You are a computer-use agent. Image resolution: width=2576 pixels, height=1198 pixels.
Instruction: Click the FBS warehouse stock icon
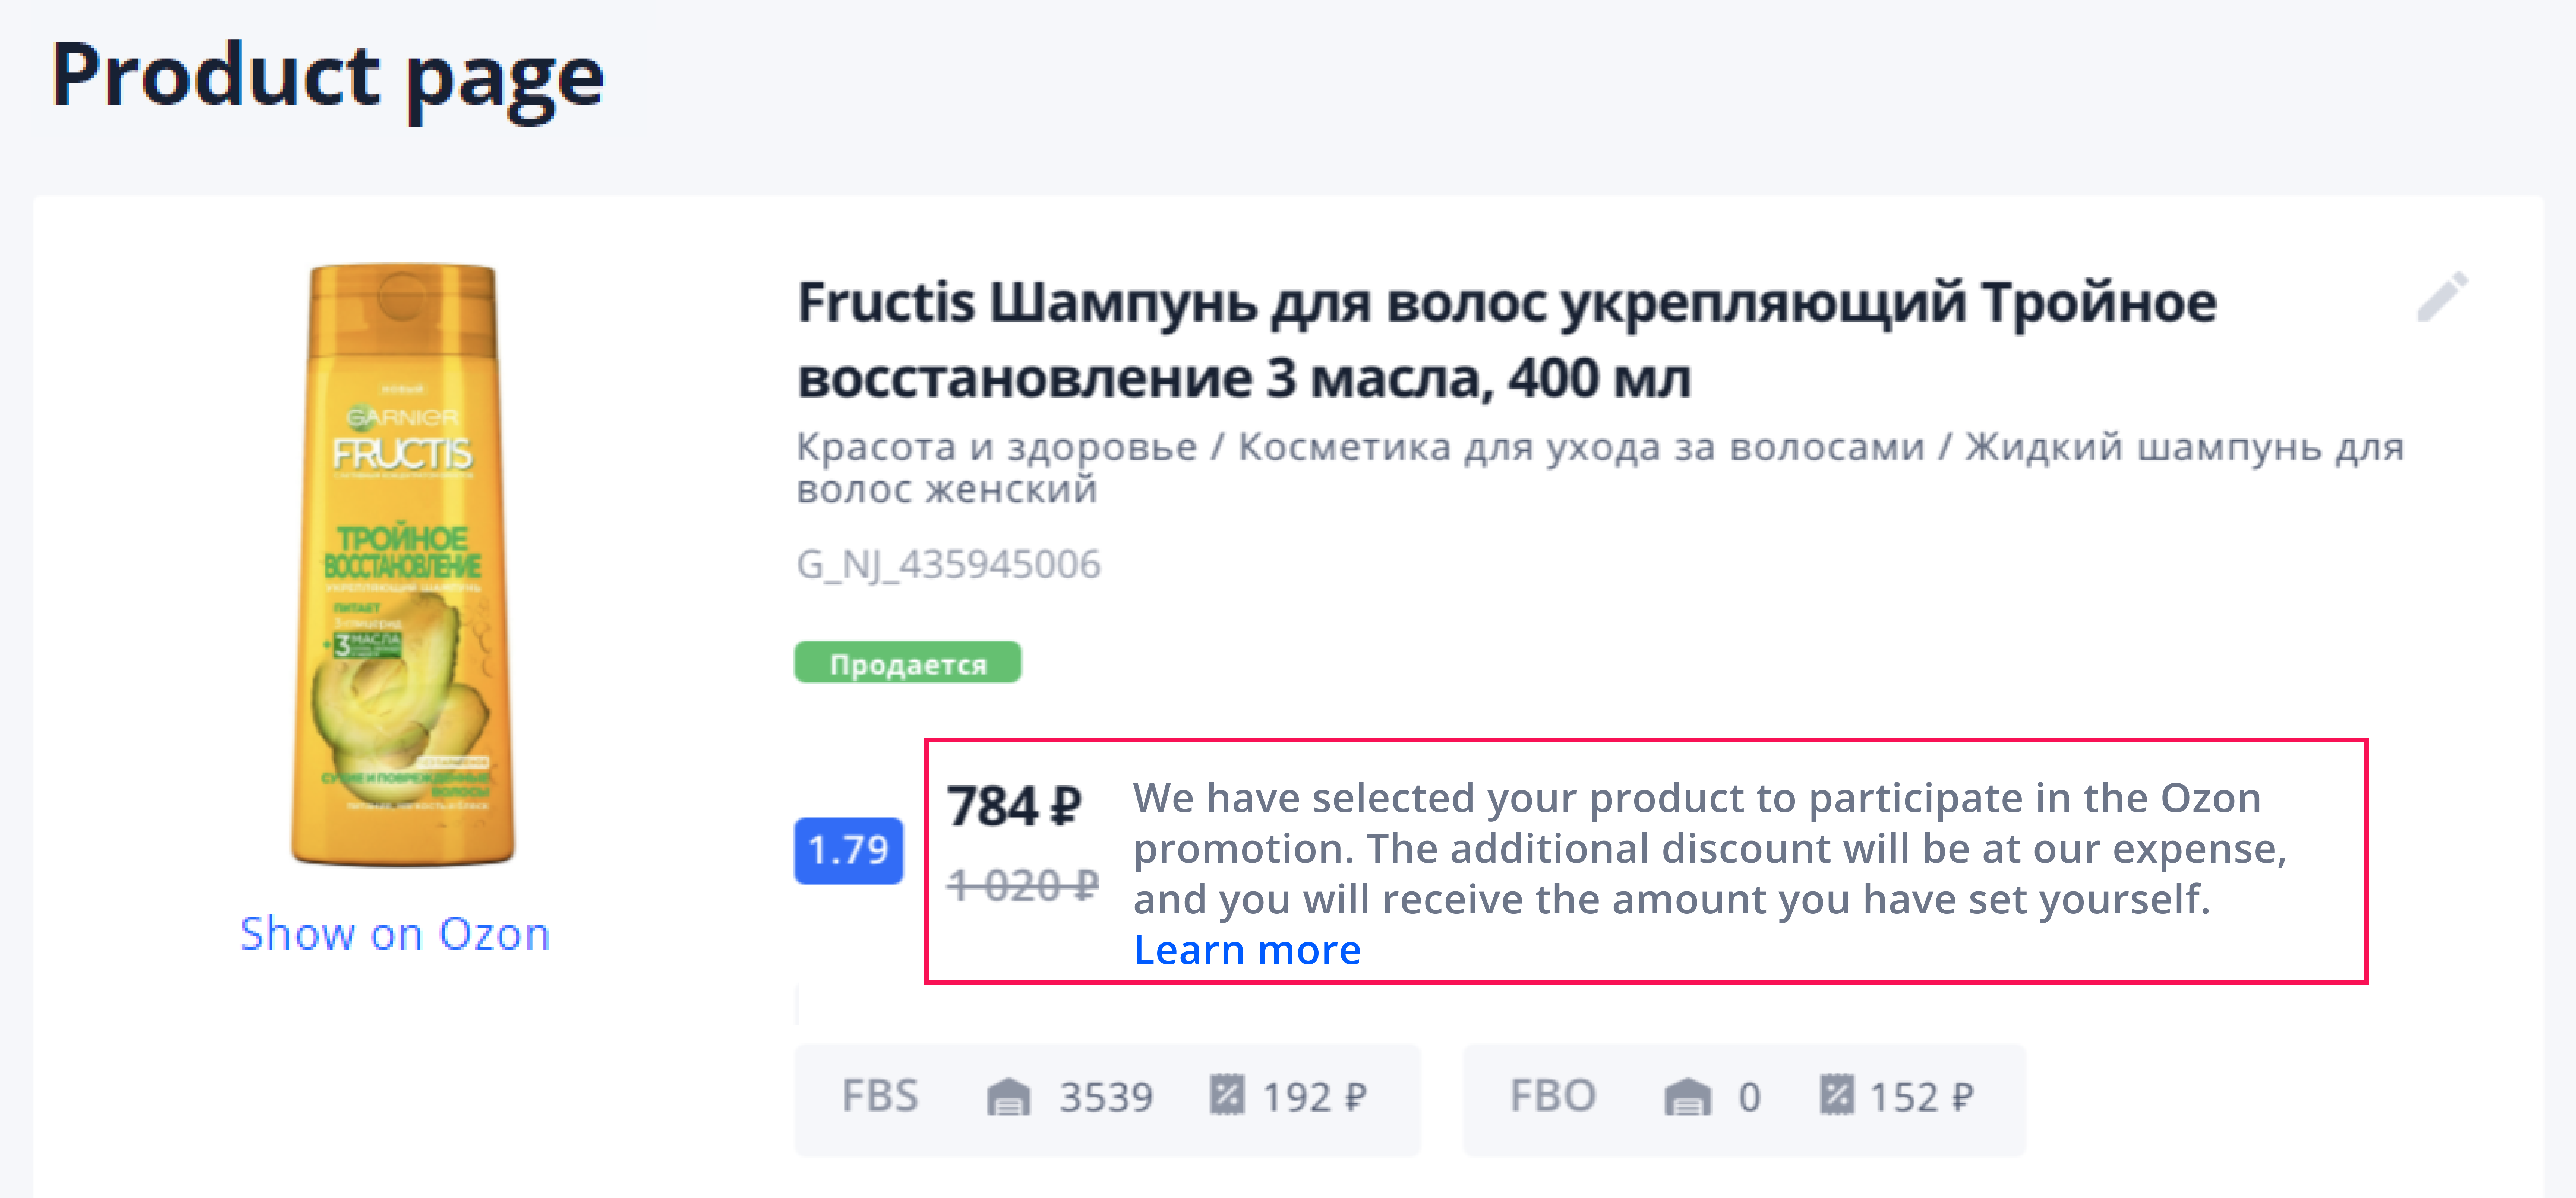tap(1008, 1096)
